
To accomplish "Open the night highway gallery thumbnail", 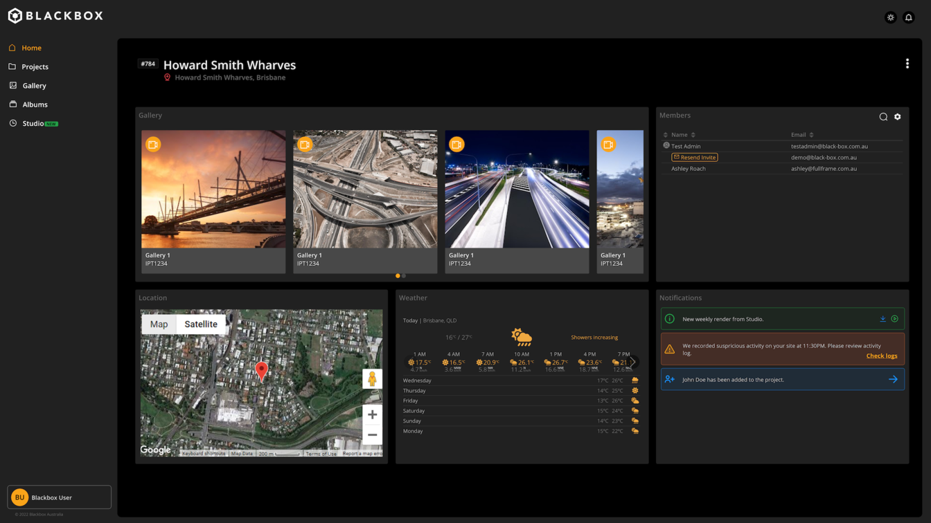I will [x=517, y=189].
